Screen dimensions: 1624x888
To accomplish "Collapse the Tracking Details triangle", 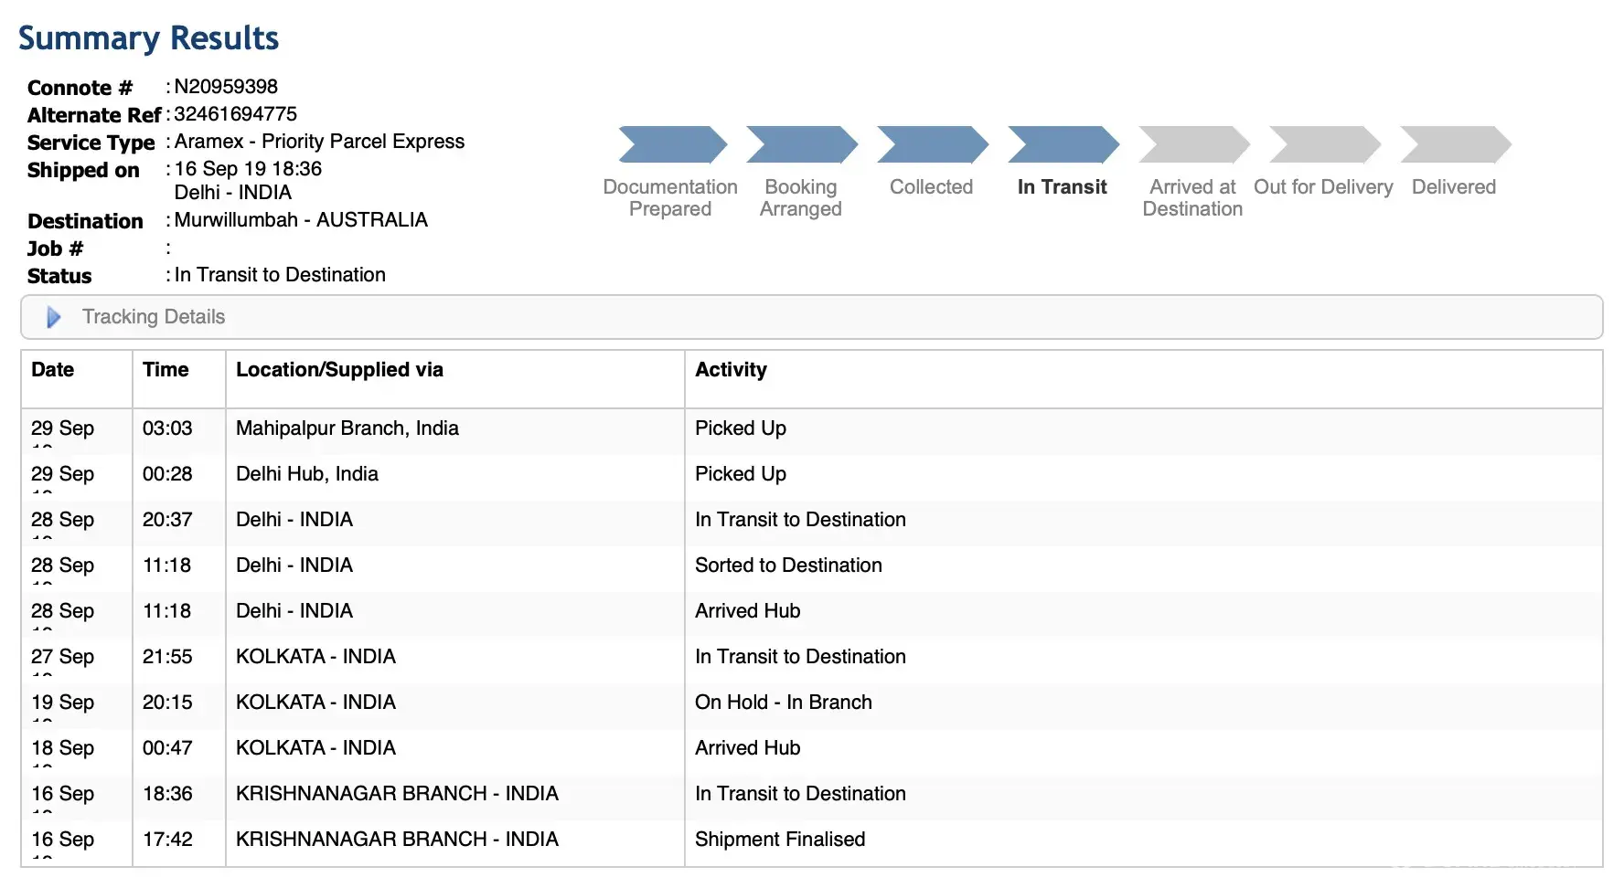I will click(x=53, y=317).
